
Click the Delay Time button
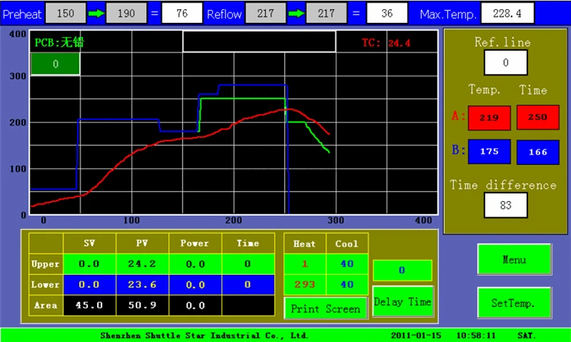[403, 301]
